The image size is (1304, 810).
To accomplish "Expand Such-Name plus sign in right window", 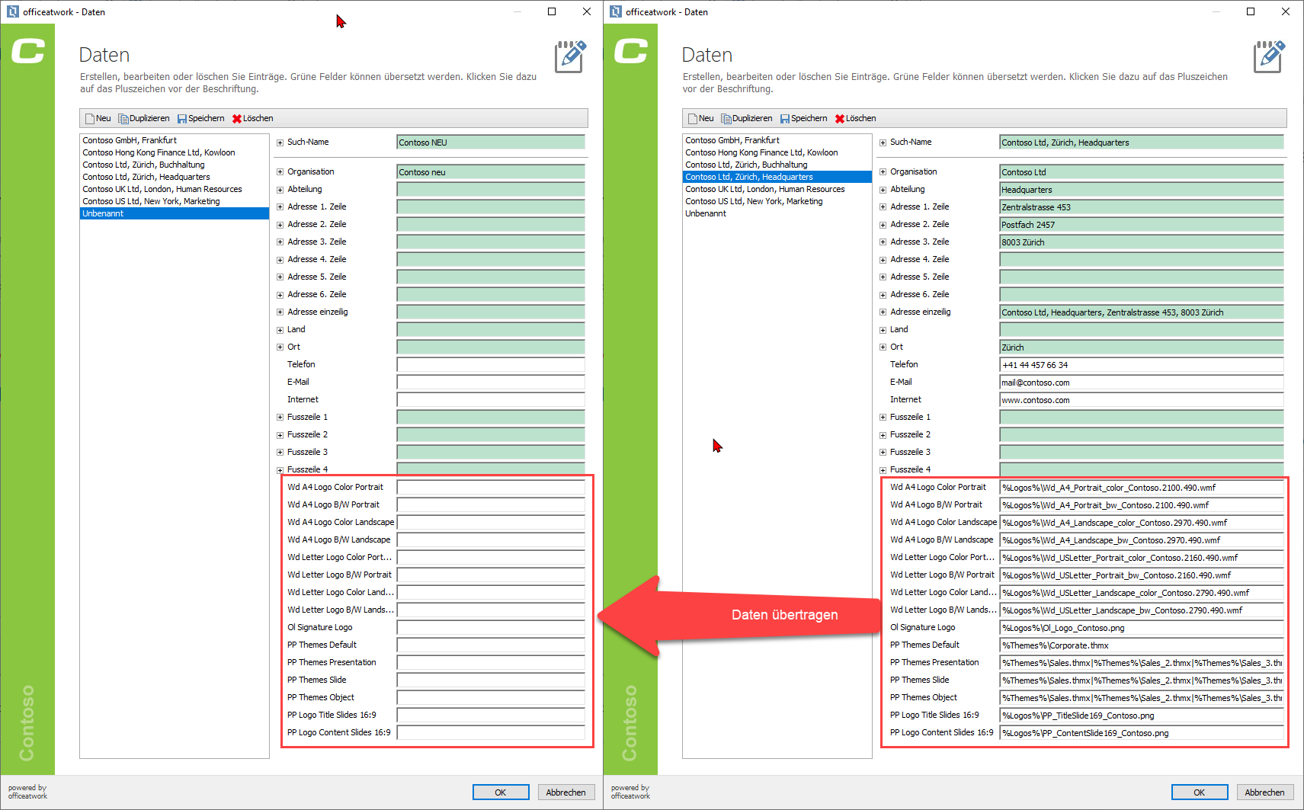I will click(883, 142).
